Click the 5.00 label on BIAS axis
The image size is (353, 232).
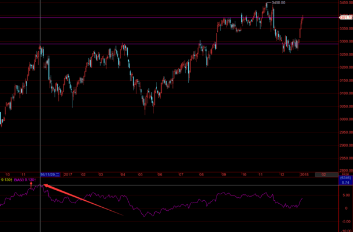347,195
